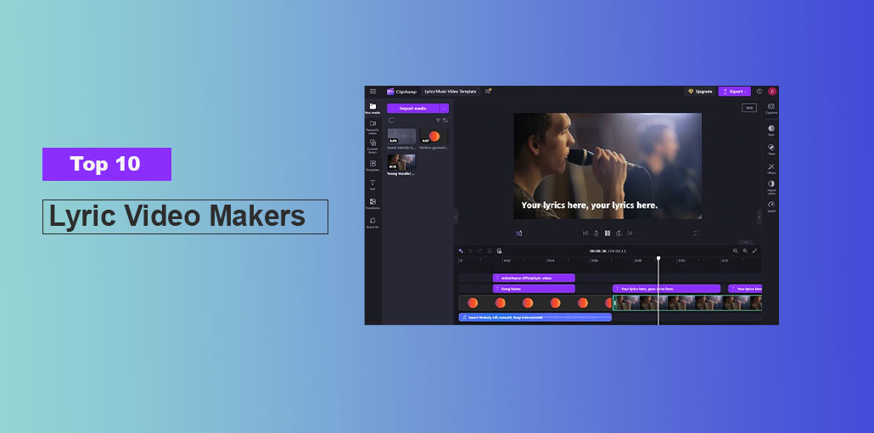
Task: Click the media sort icon
Action: (x=445, y=121)
